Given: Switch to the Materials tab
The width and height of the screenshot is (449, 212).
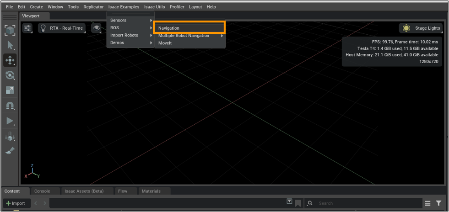Looking at the screenshot, I should pos(154,191).
